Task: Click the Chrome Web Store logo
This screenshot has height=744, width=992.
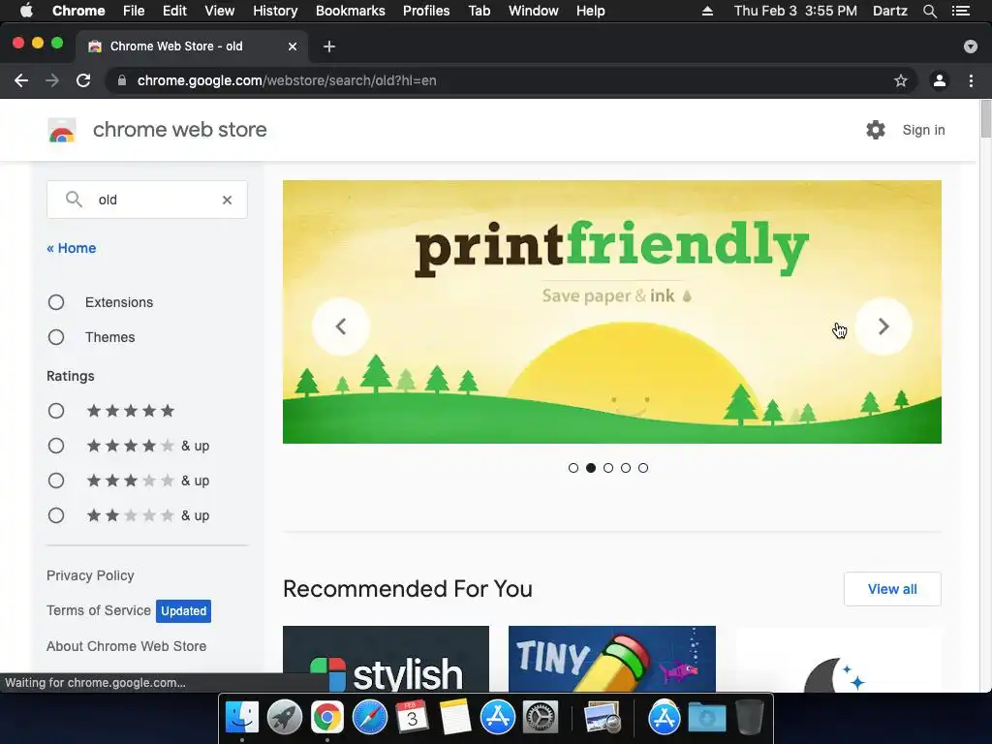Action: click(62, 131)
